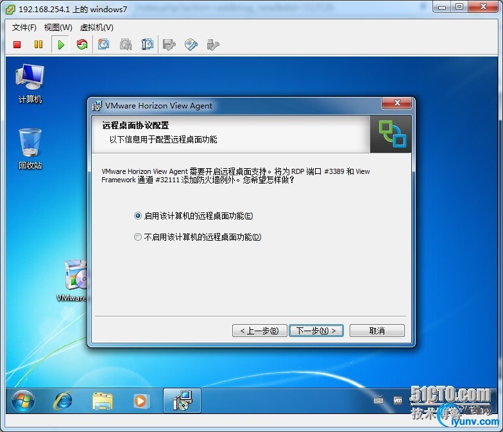Click the vSphere console window title icon
Image resolution: width=503 pixels, height=432 pixels.
(10, 9)
